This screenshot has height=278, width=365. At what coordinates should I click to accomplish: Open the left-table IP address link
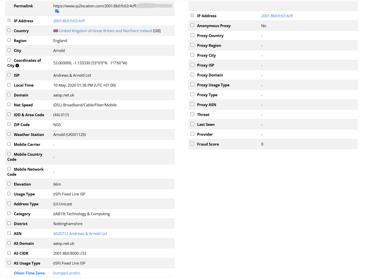pyautogui.click(x=69, y=21)
